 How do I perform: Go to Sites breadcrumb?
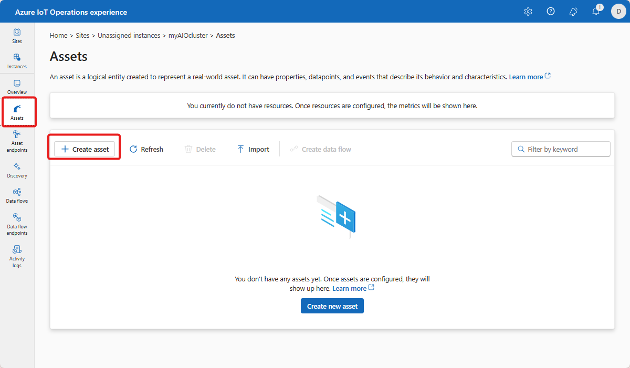tap(82, 36)
